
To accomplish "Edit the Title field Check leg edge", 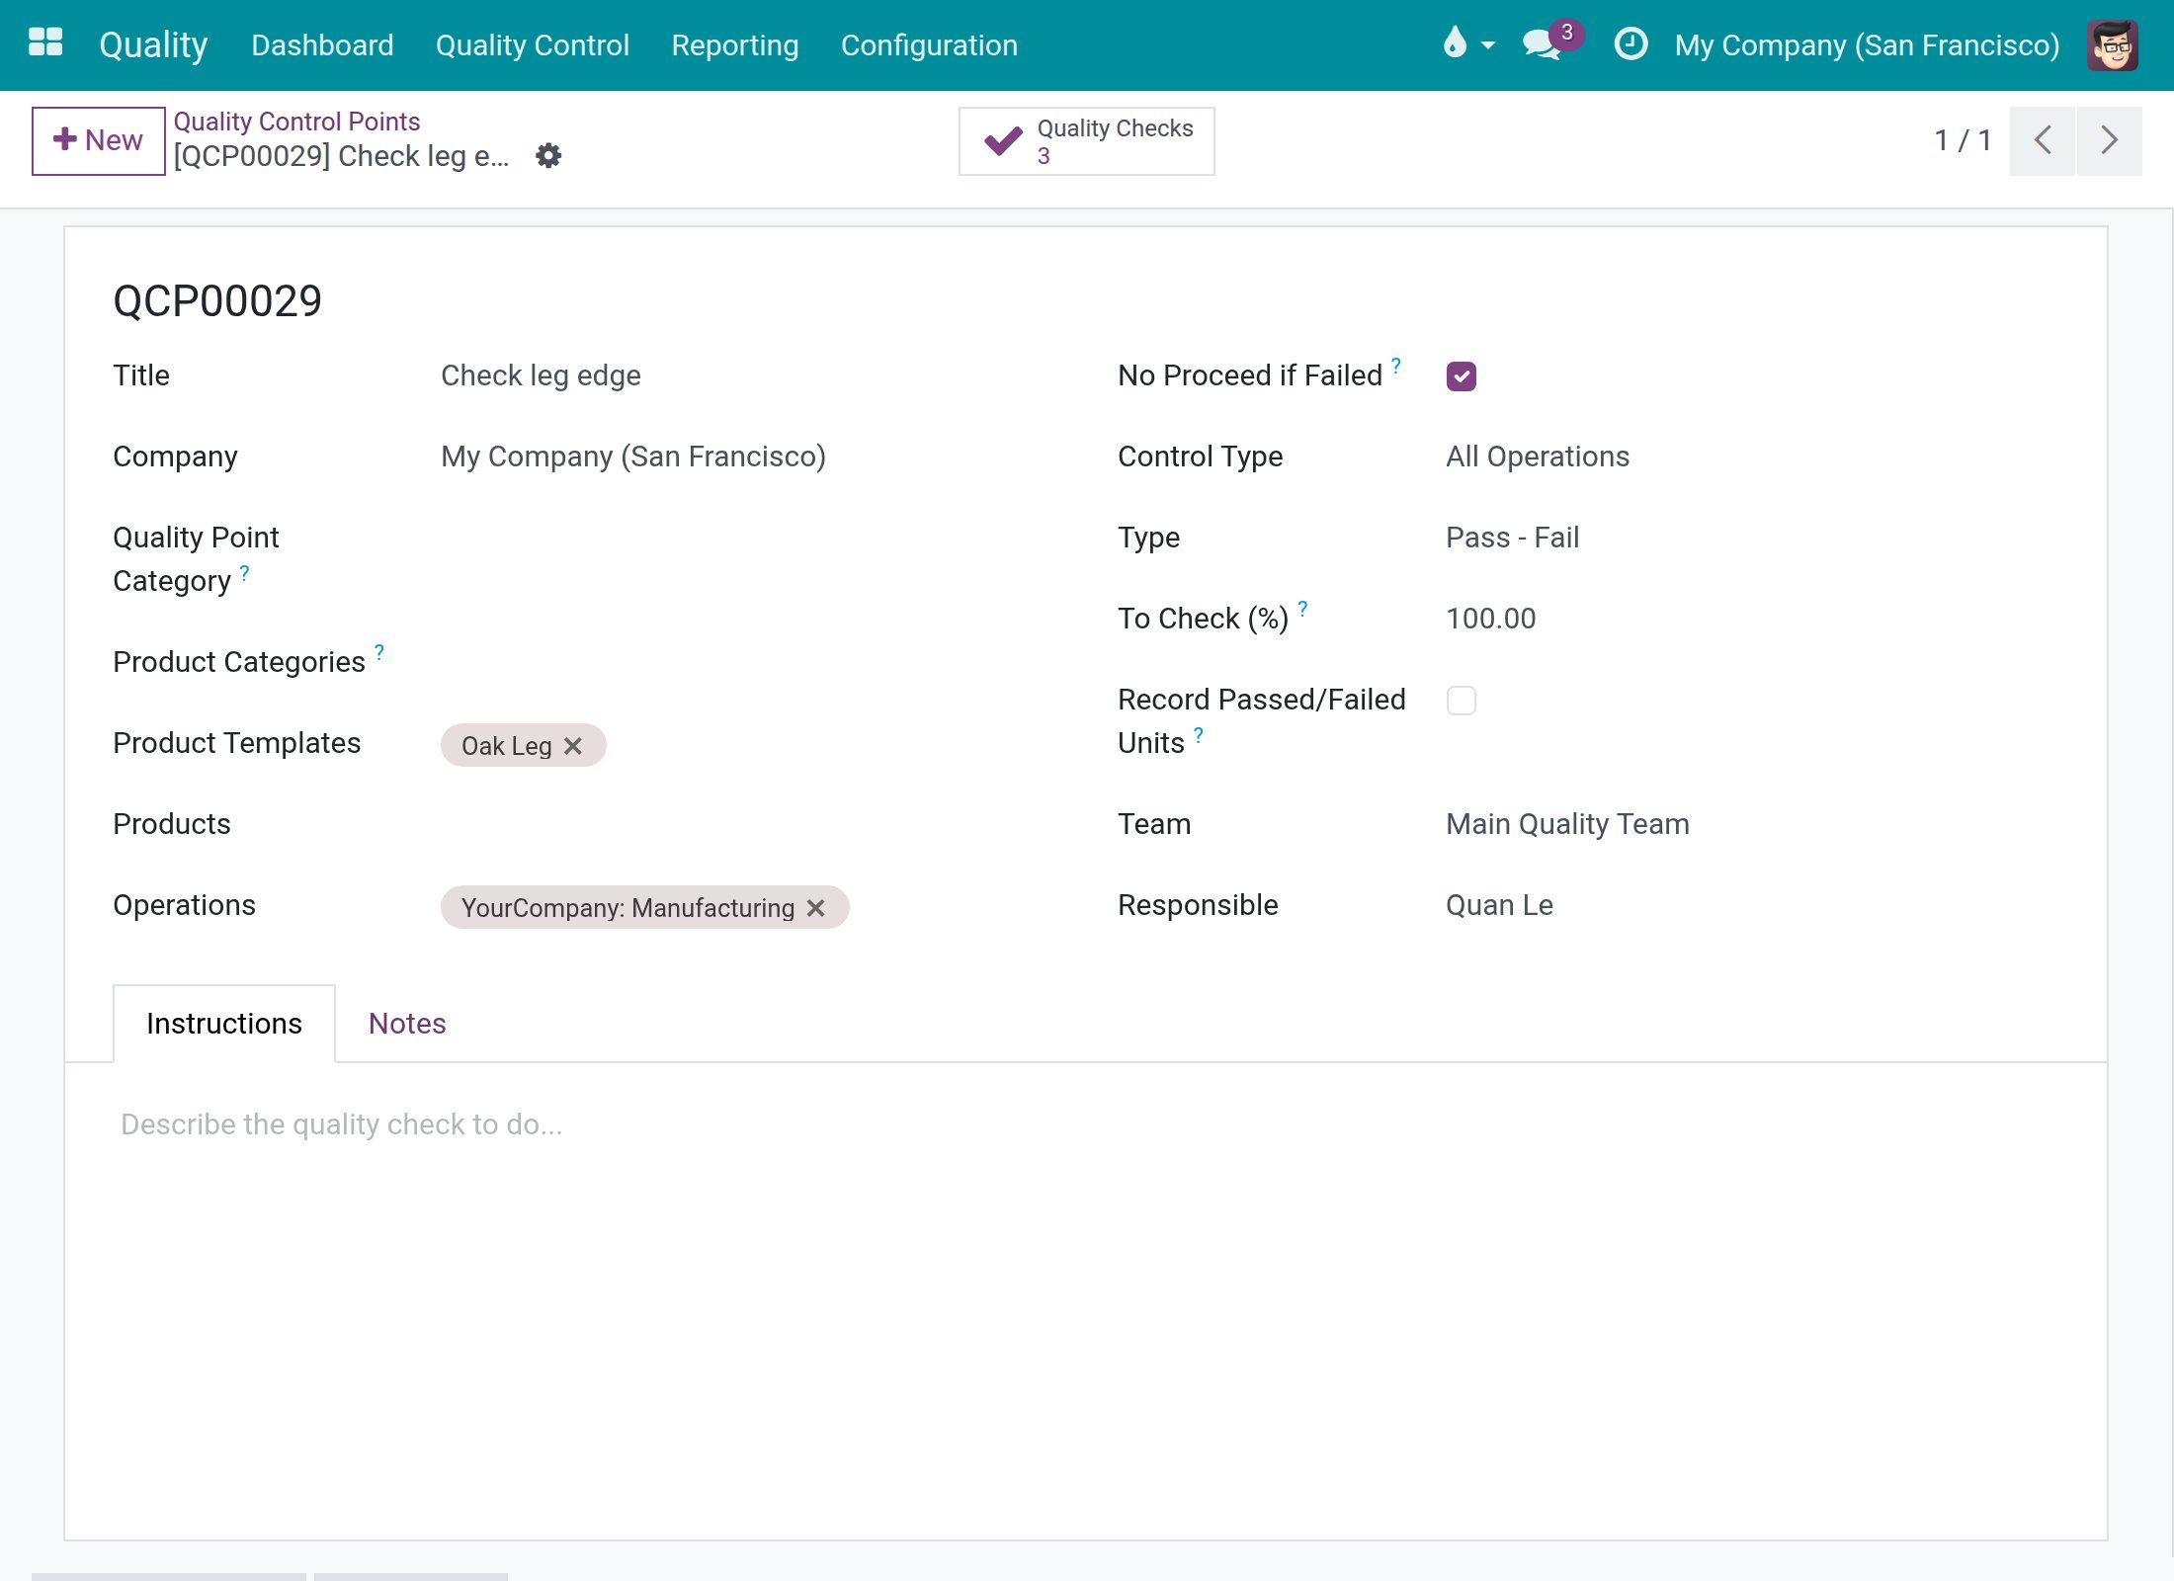I will click(746, 375).
